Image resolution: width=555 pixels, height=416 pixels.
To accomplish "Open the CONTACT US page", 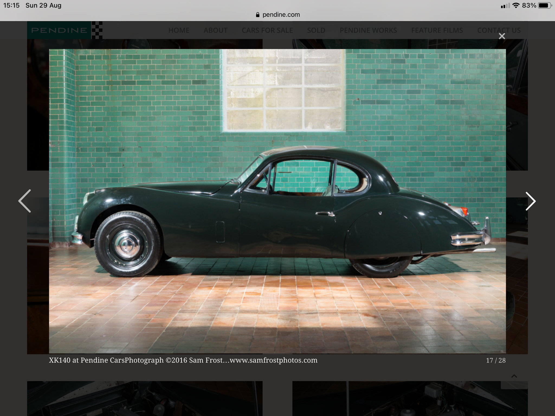I will pyautogui.click(x=499, y=30).
